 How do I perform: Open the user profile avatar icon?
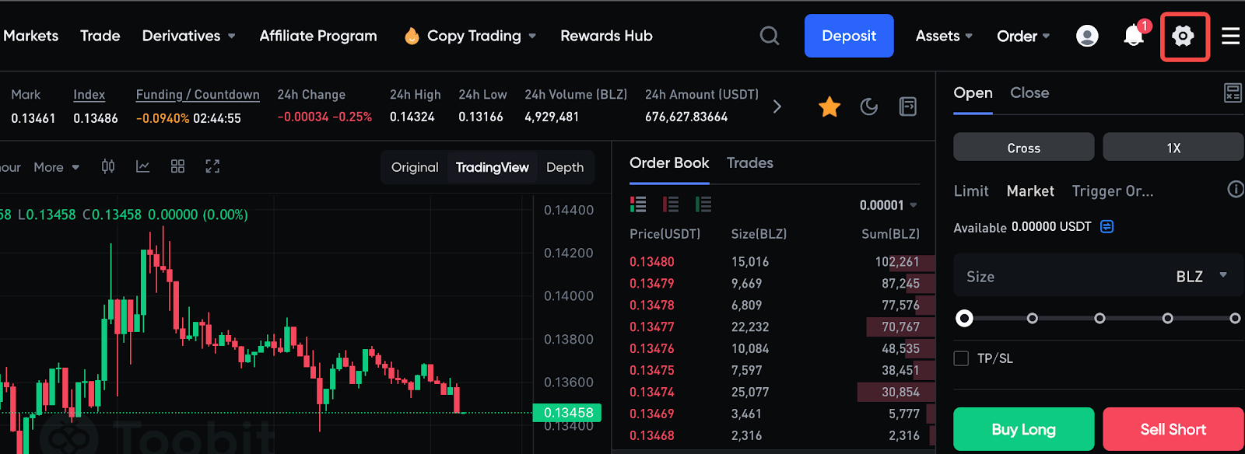(1087, 36)
